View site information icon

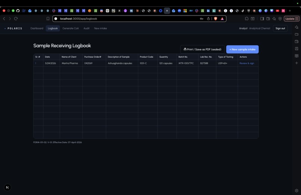coord(56,19)
